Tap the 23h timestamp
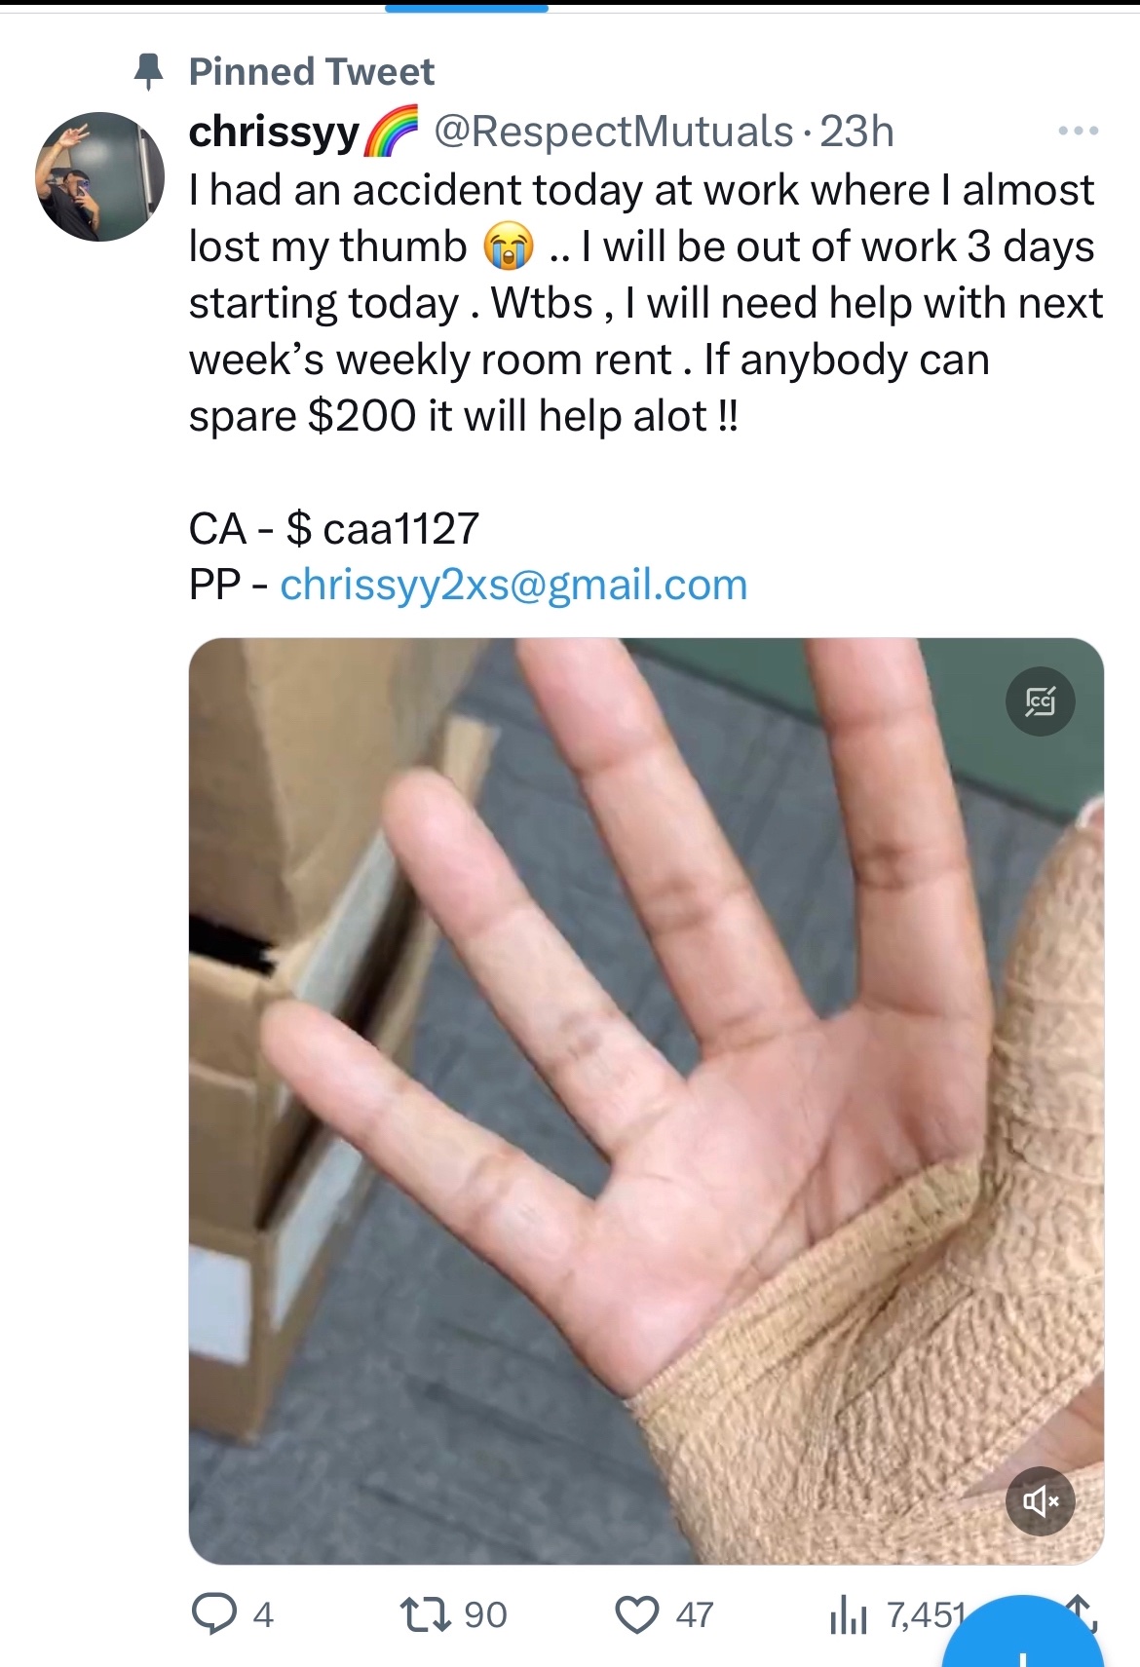This screenshot has width=1140, height=1667. [x=856, y=132]
